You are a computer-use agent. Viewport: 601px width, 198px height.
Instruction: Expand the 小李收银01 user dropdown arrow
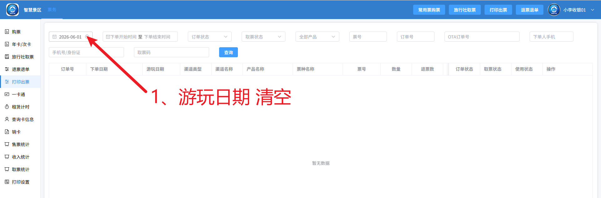pyautogui.click(x=593, y=10)
